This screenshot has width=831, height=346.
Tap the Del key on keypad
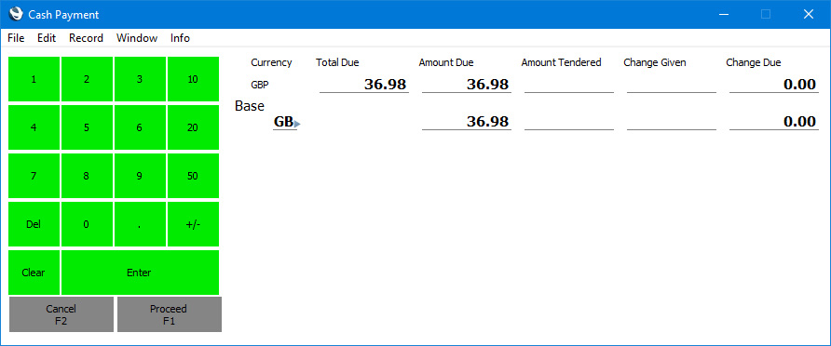click(34, 224)
